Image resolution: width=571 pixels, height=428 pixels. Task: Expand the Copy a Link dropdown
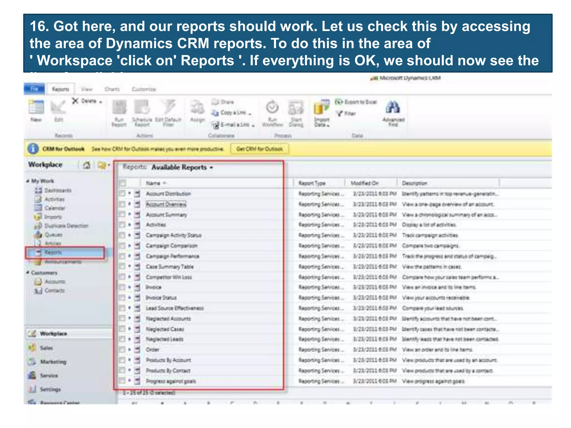tap(250, 114)
